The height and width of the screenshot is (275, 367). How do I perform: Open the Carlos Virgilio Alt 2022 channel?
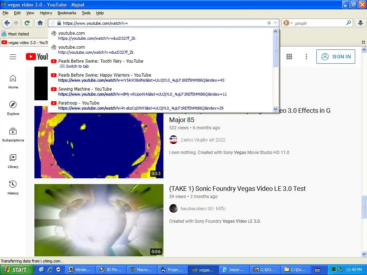[203, 140]
